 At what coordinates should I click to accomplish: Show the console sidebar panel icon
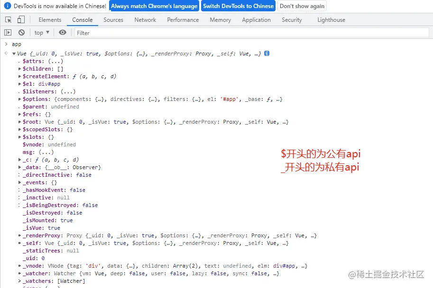pyautogui.click(x=8, y=33)
